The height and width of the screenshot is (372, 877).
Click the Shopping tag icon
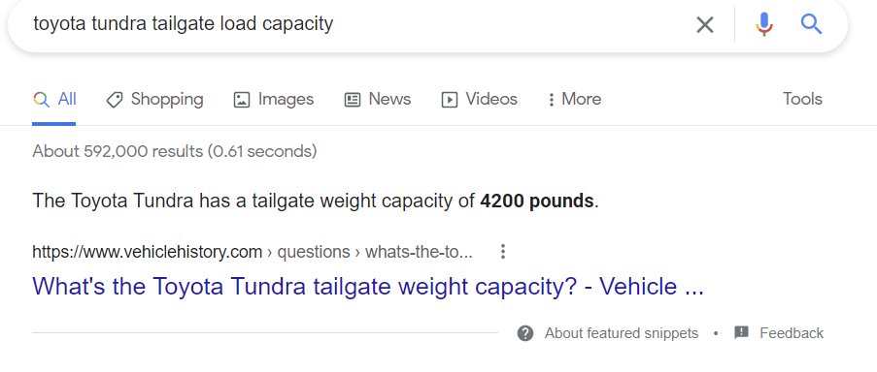tap(114, 100)
